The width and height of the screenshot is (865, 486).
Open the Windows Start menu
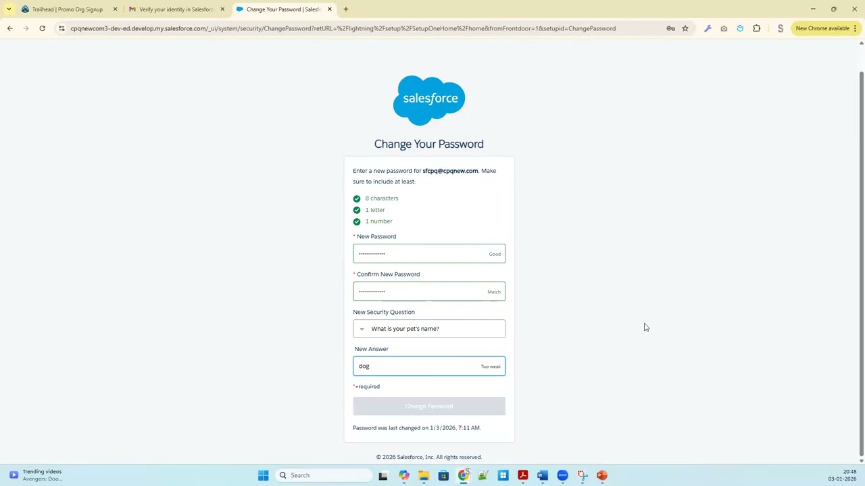click(x=263, y=475)
